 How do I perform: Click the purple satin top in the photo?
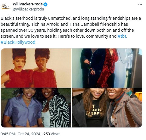coord(22,110)
